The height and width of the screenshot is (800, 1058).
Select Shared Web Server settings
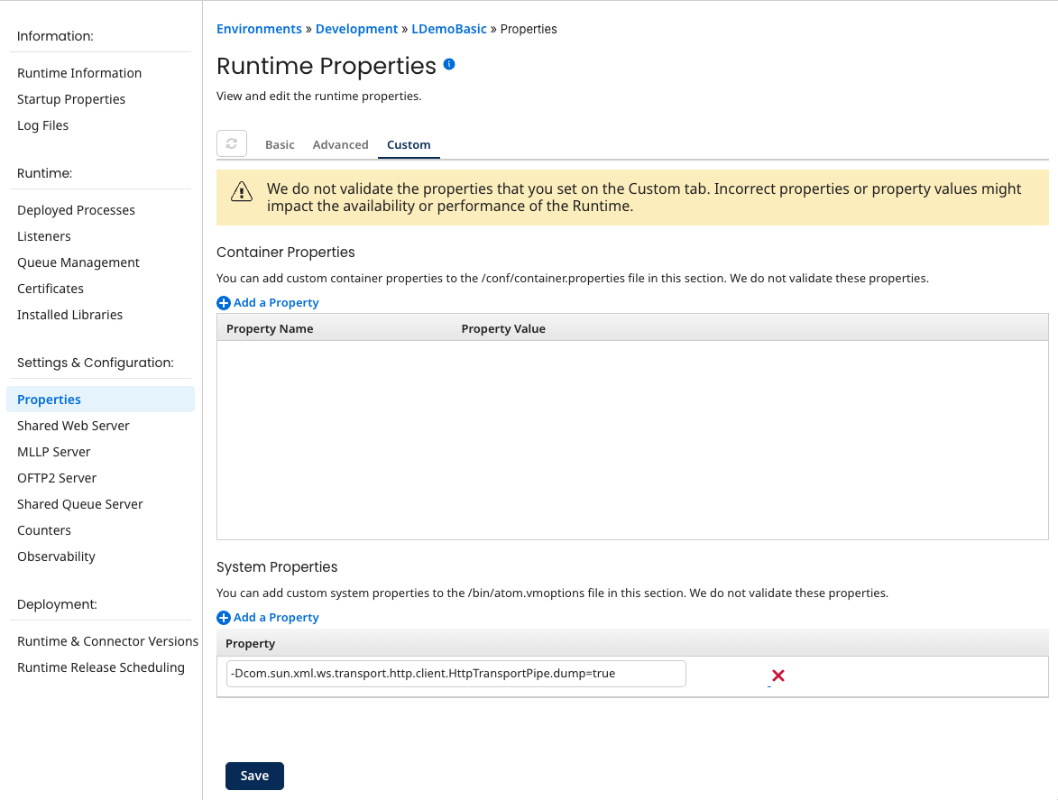click(73, 426)
